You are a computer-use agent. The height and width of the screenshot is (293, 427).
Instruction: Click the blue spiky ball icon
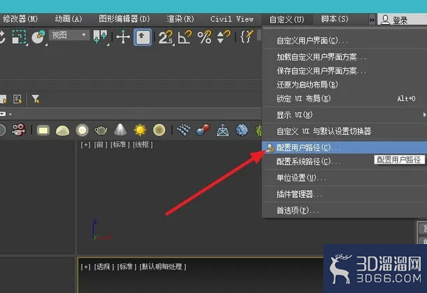point(242,130)
